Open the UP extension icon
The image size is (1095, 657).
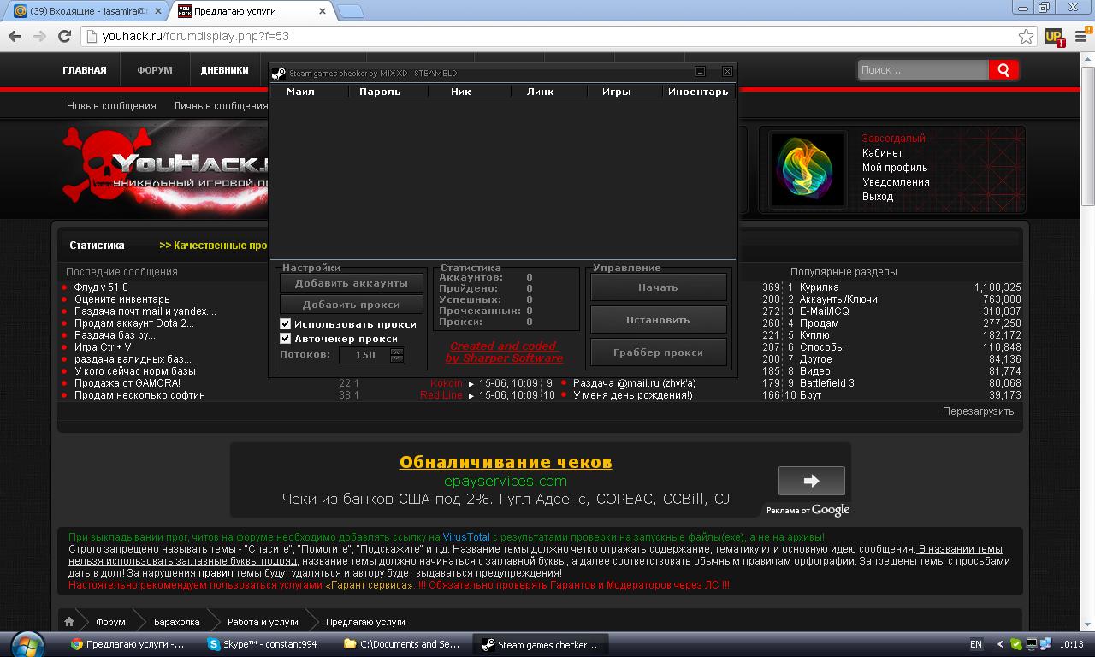pyautogui.click(x=1055, y=37)
